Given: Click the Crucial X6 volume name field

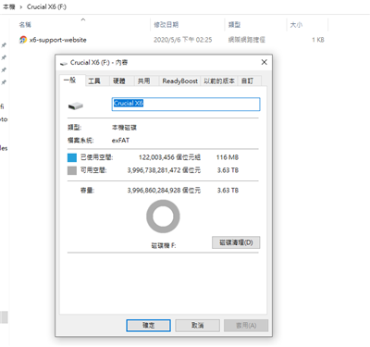Looking at the screenshot, I should (186, 105).
